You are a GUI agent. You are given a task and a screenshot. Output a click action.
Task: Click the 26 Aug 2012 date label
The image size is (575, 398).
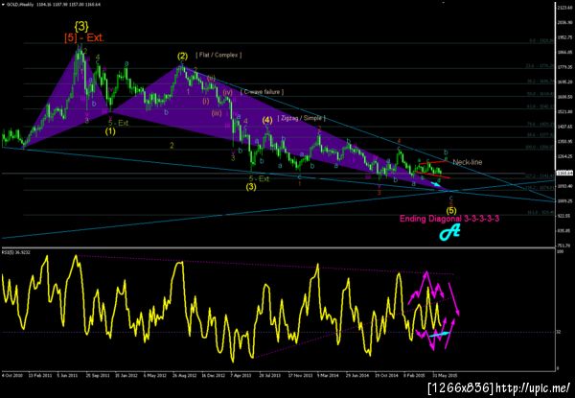[x=184, y=376]
